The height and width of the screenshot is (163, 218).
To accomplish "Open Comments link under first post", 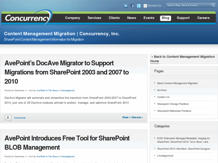I will (20, 118).
